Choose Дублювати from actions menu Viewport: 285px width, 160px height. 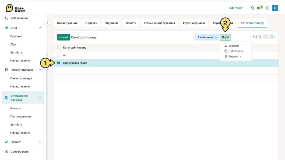coord(236,51)
